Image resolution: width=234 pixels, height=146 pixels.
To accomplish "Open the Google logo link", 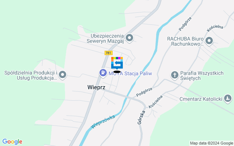I will click(12, 142).
